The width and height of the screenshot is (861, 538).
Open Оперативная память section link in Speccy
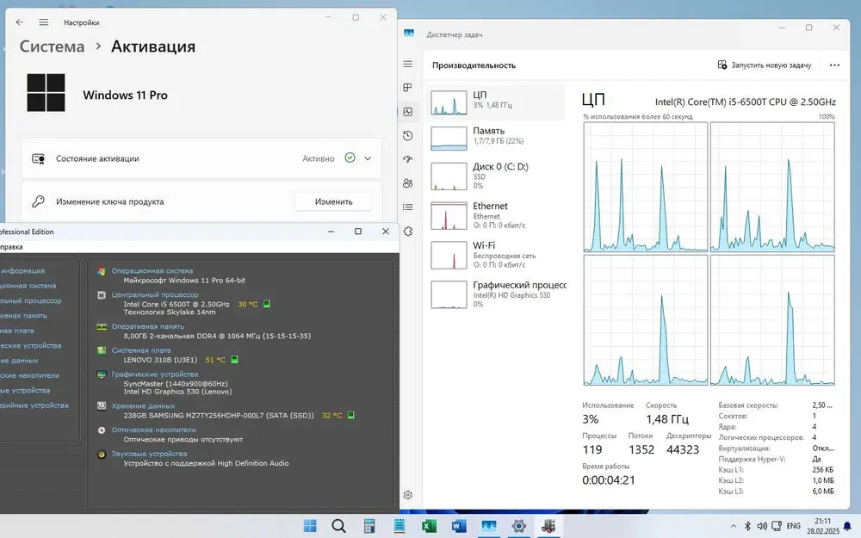coord(148,326)
